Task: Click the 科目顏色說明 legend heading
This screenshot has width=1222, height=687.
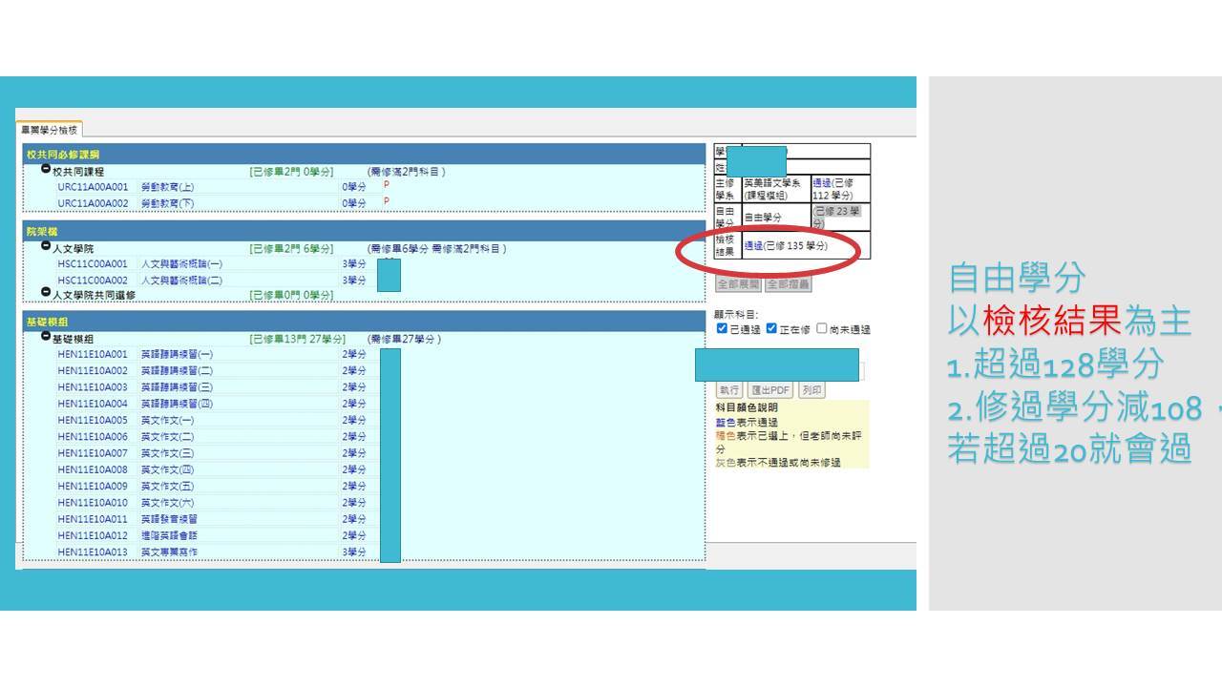Action: (747, 407)
